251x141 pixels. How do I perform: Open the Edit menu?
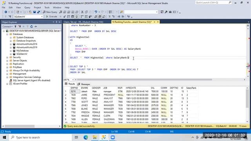click(11, 7)
